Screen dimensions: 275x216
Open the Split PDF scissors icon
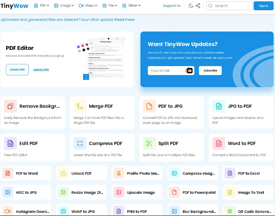click(149, 143)
